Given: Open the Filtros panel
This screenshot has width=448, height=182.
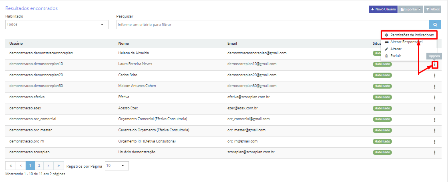Looking at the screenshot, I should click(432, 10).
